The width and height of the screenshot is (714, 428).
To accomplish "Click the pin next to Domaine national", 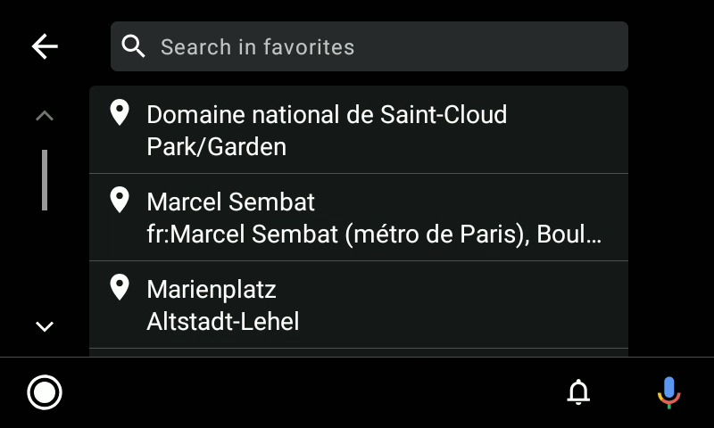I will point(120,113).
